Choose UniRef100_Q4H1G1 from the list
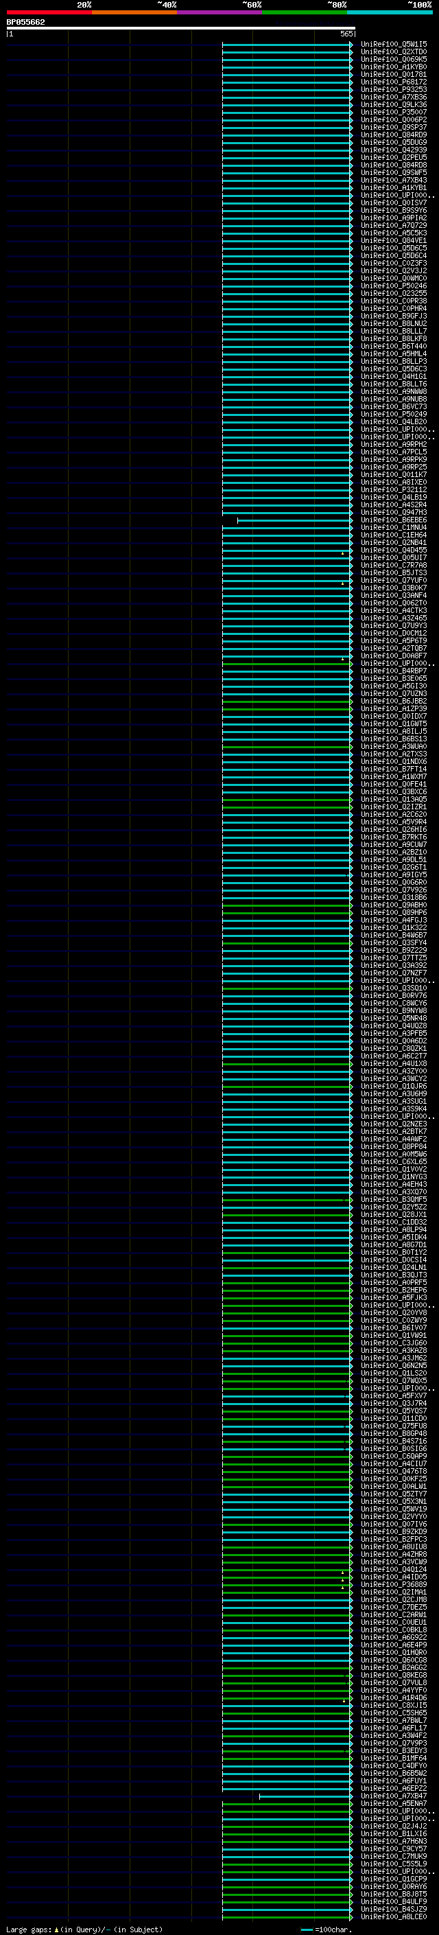439x1935 pixels. pos(394,376)
